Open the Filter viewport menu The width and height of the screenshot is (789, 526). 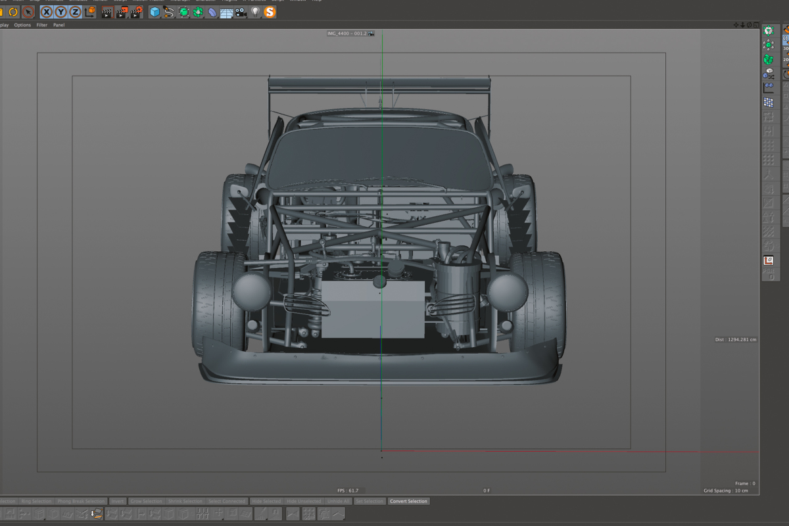pos(42,25)
